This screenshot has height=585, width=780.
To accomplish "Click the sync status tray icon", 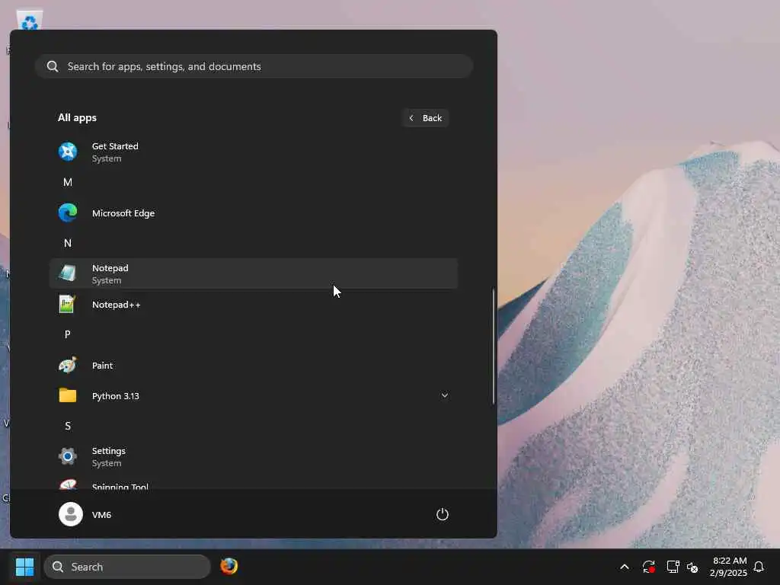I will click(x=649, y=567).
